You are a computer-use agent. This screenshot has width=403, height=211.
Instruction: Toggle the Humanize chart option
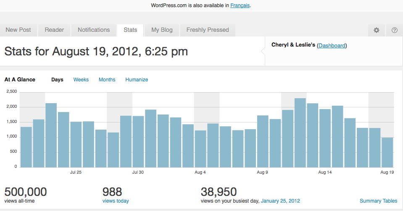(137, 80)
